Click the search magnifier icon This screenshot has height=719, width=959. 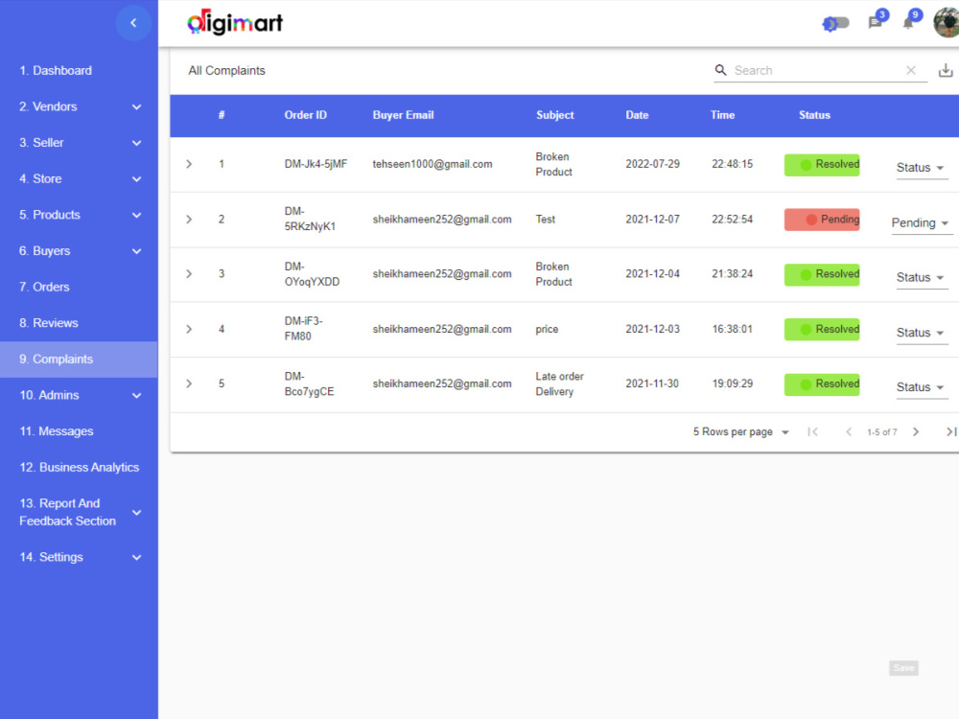(721, 70)
